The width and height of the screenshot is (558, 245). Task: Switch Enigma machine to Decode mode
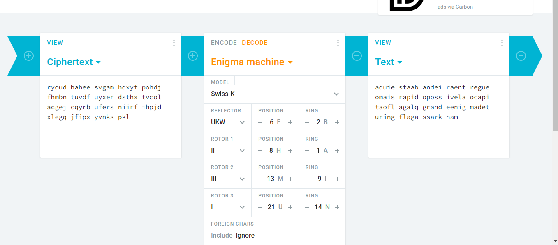[x=255, y=43]
